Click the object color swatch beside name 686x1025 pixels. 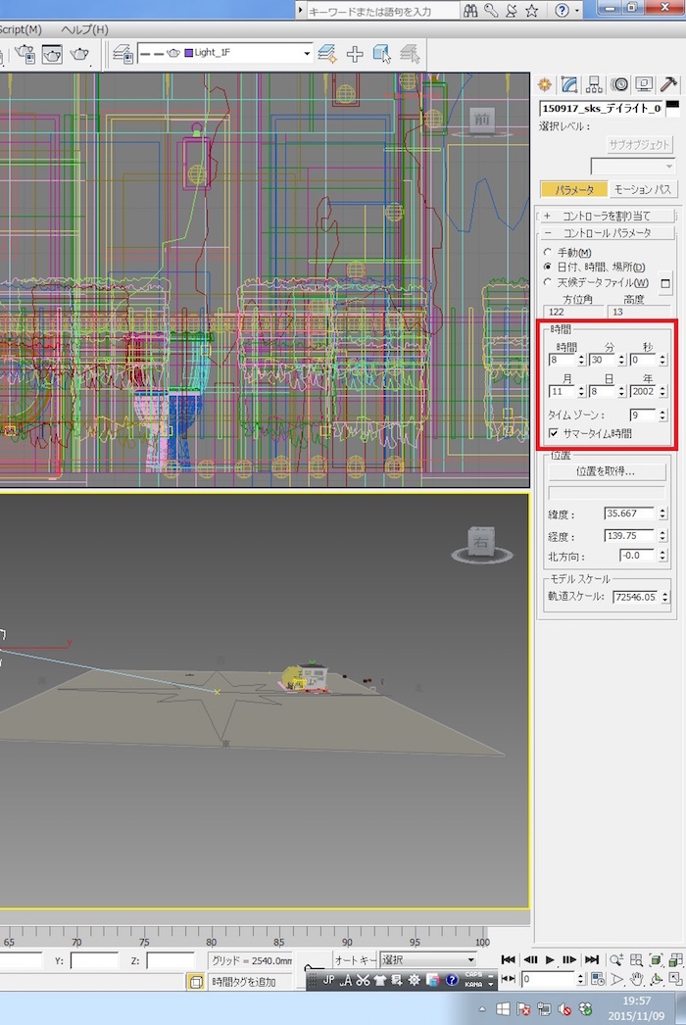tap(672, 109)
